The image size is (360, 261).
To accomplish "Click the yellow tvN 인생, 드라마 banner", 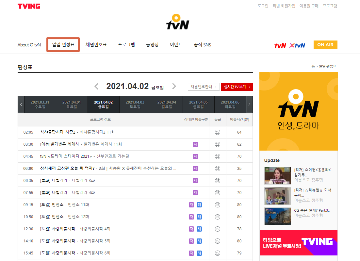I will [x=299, y=111].
